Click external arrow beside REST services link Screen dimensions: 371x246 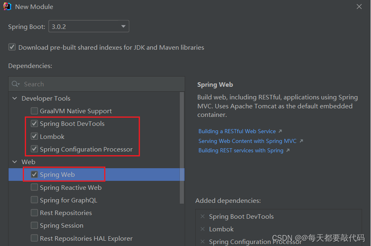click(x=288, y=150)
